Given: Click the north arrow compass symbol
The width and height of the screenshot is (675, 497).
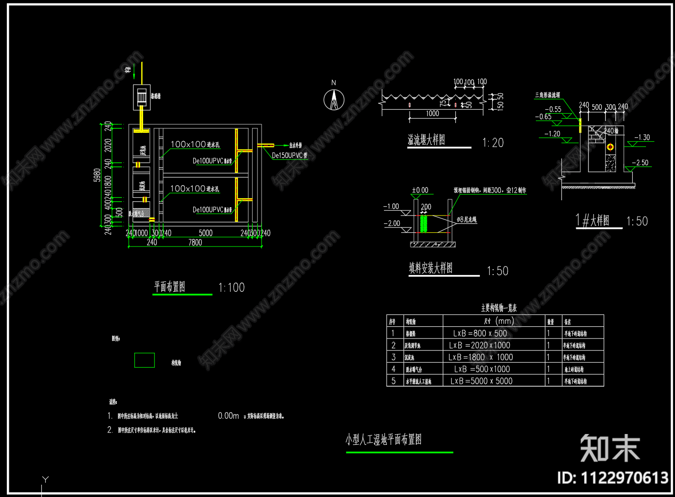Looking at the screenshot, I should [334, 100].
